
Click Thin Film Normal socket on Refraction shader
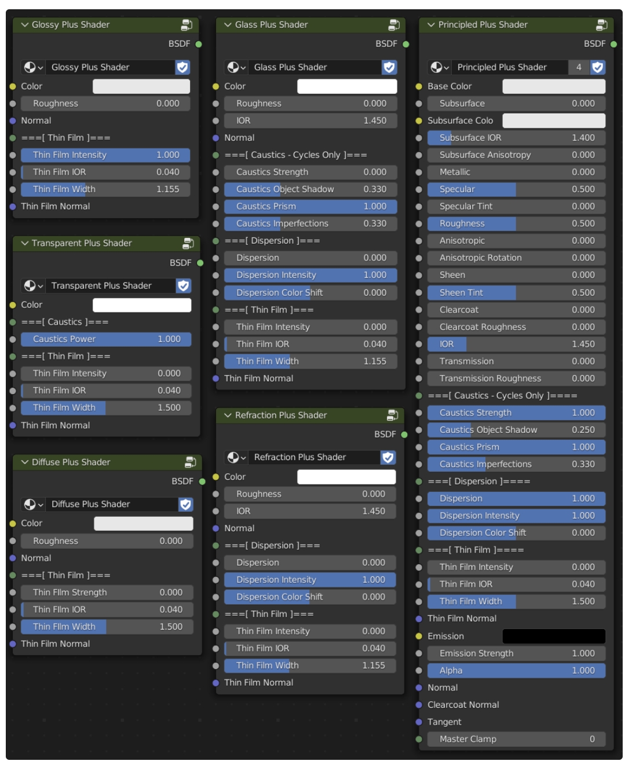tap(215, 683)
